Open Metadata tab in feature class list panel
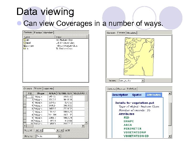Viewport: 192px width, 144px height. [x=48, y=33]
